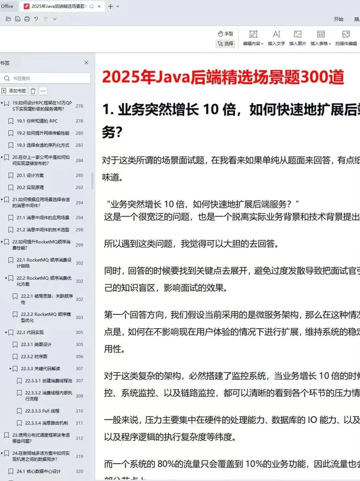Click the Print icon in quick access toolbar
The image size is (360, 481).
pos(26,19)
